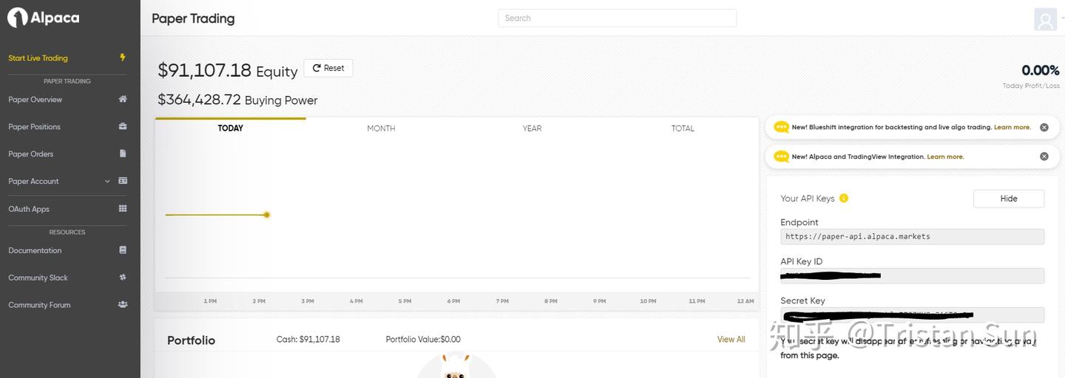
Task: Click the lightning bolt Start Live Trading icon
Action: pyautogui.click(x=123, y=58)
